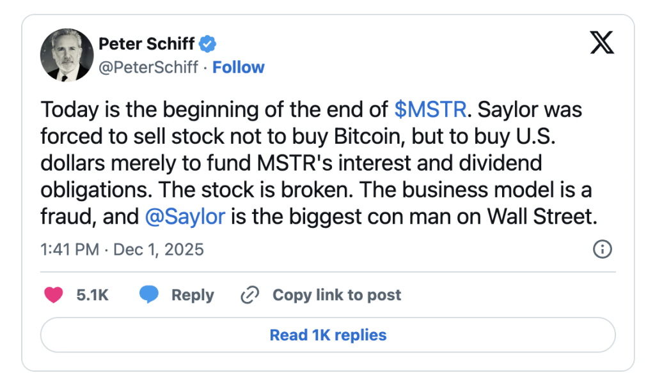The image size is (655, 380).
Task: Click the blue verified badge
Action: [x=208, y=44]
